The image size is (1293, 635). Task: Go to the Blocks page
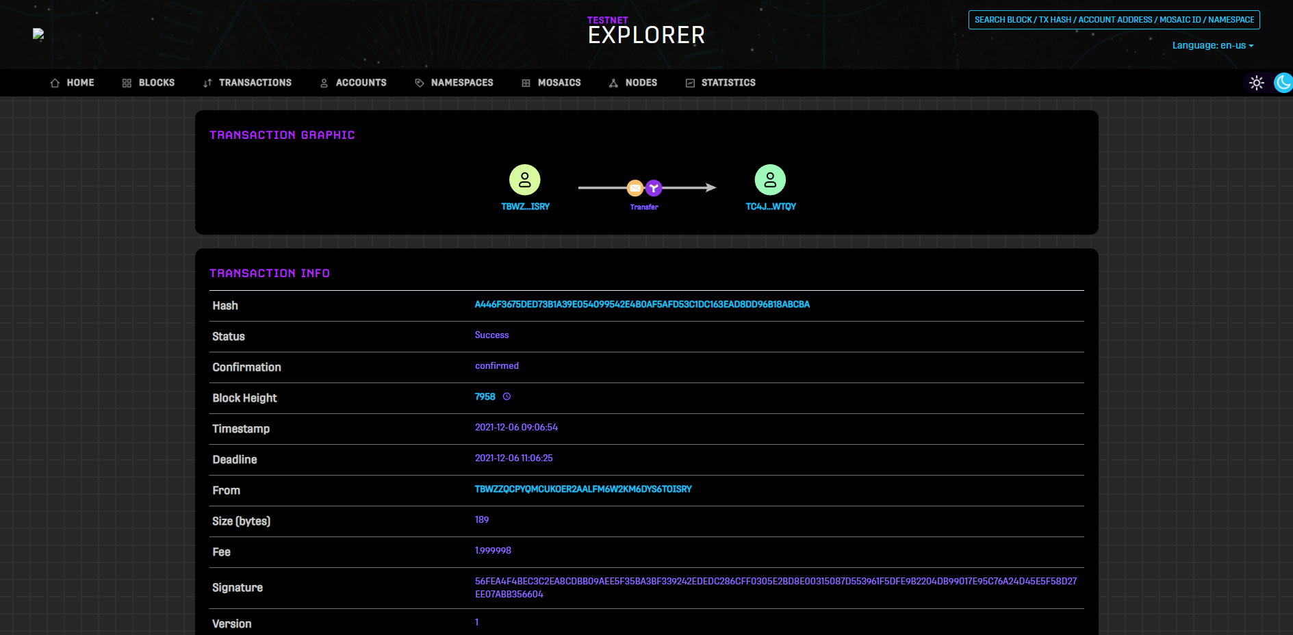149,83
